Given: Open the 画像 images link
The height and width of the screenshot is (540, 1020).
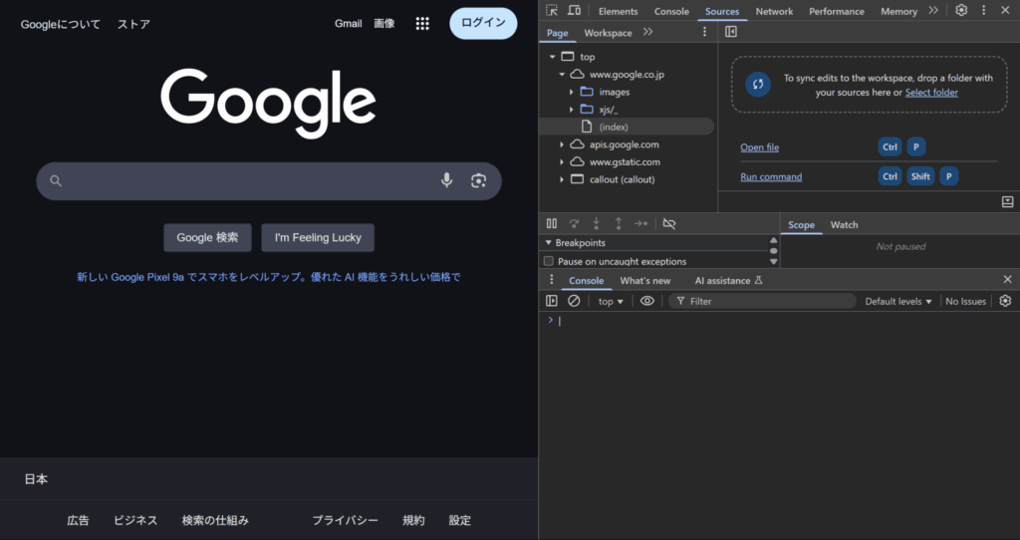Looking at the screenshot, I should click(384, 24).
